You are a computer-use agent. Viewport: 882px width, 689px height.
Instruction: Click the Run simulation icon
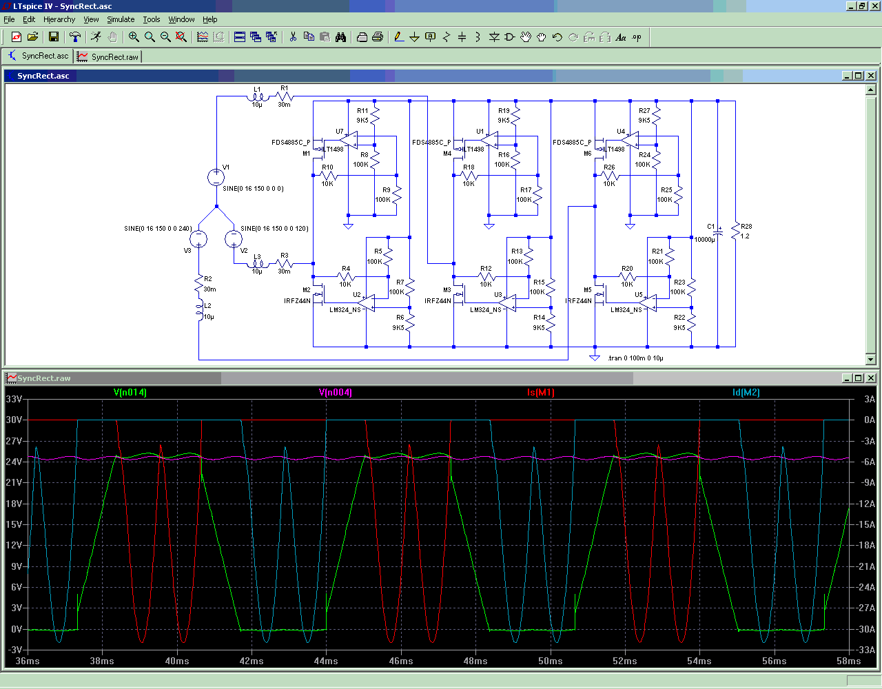[x=96, y=37]
